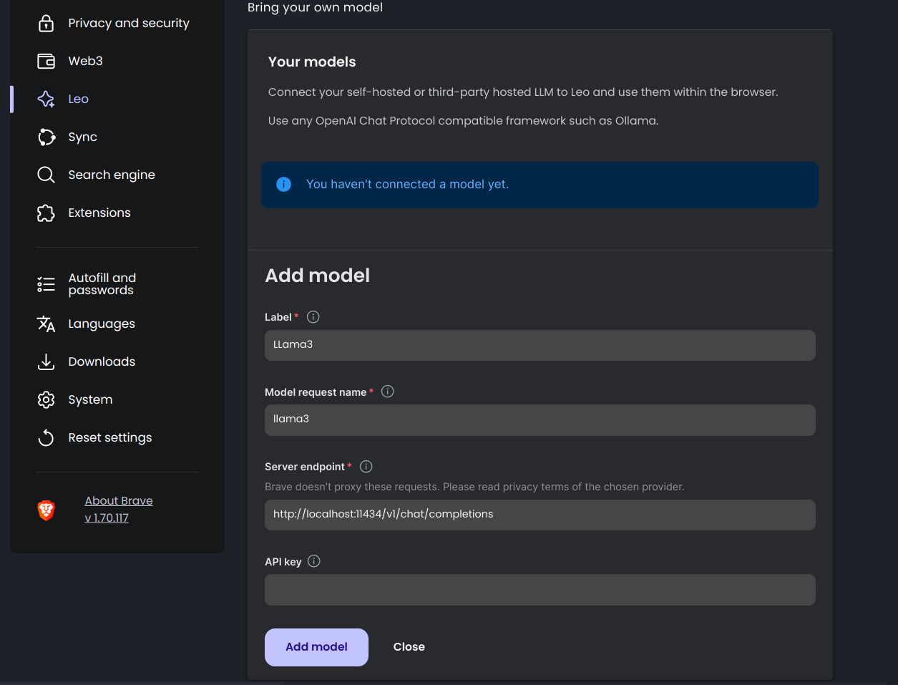Click the Downloads arrow icon
The image size is (898, 685).
coord(46,361)
